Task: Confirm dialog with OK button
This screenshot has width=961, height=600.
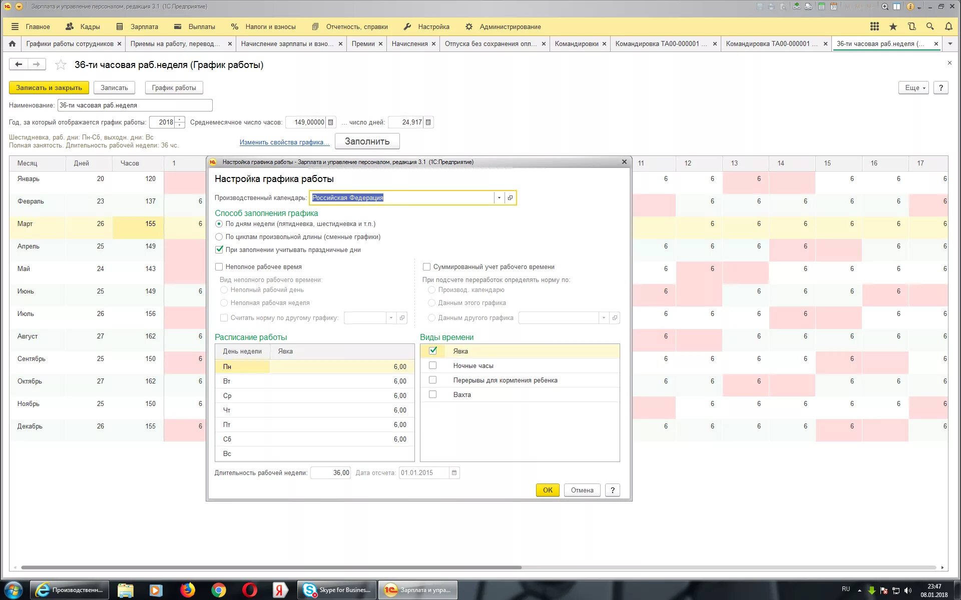Action: [x=548, y=490]
